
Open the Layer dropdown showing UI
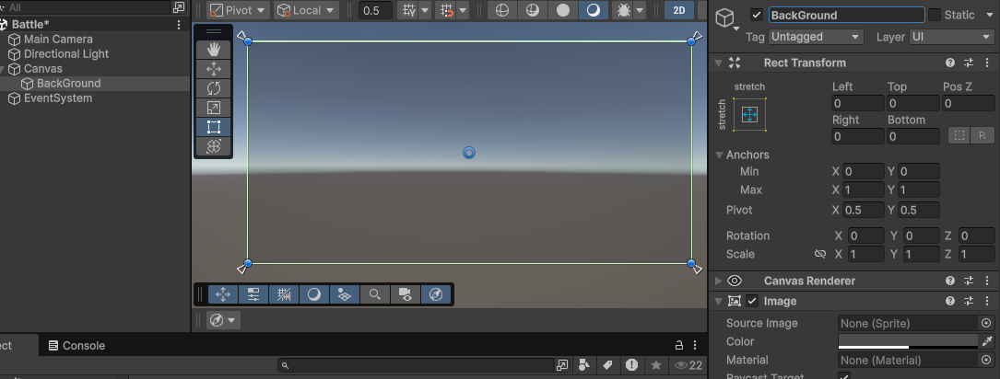[950, 37]
